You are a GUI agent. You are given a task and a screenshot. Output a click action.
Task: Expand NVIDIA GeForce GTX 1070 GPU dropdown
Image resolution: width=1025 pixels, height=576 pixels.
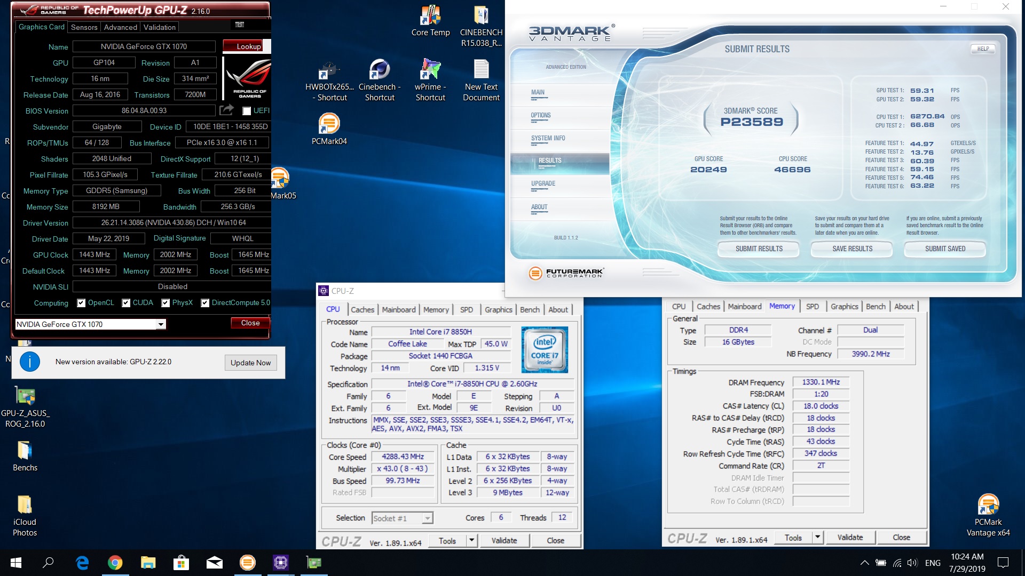[160, 324]
